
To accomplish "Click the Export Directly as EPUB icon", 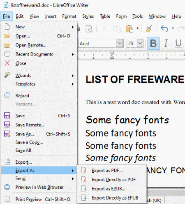I will 84,197.
